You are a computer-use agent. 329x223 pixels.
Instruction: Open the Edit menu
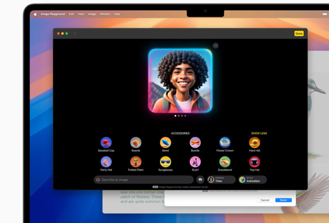[71, 14]
